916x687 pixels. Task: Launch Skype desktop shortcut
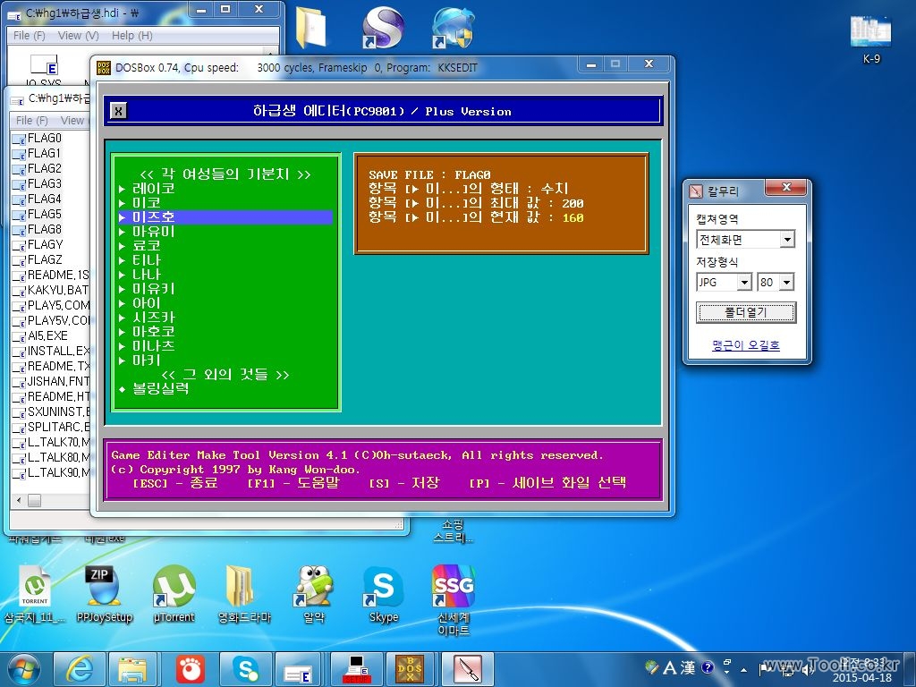383,594
